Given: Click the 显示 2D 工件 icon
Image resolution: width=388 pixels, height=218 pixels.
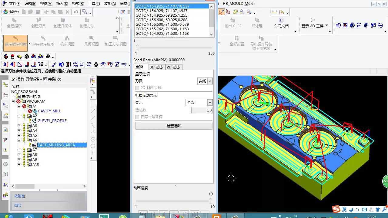Looking at the screenshot, I should [x=313, y=21].
